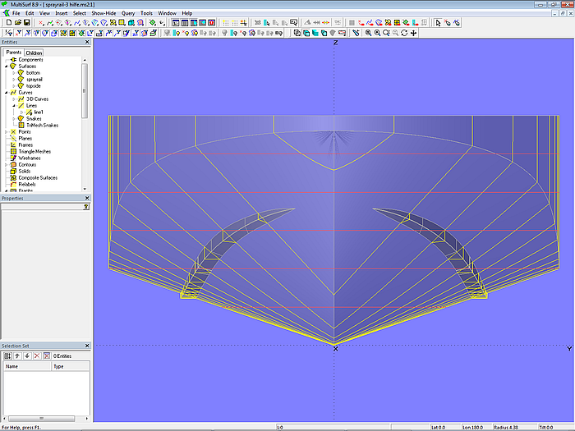Click the delete red X in Selection Set
This screenshot has width=575, height=431.
coord(36,355)
